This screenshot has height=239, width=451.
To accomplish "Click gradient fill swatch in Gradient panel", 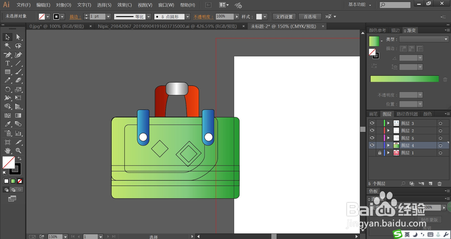I will (x=374, y=41).
